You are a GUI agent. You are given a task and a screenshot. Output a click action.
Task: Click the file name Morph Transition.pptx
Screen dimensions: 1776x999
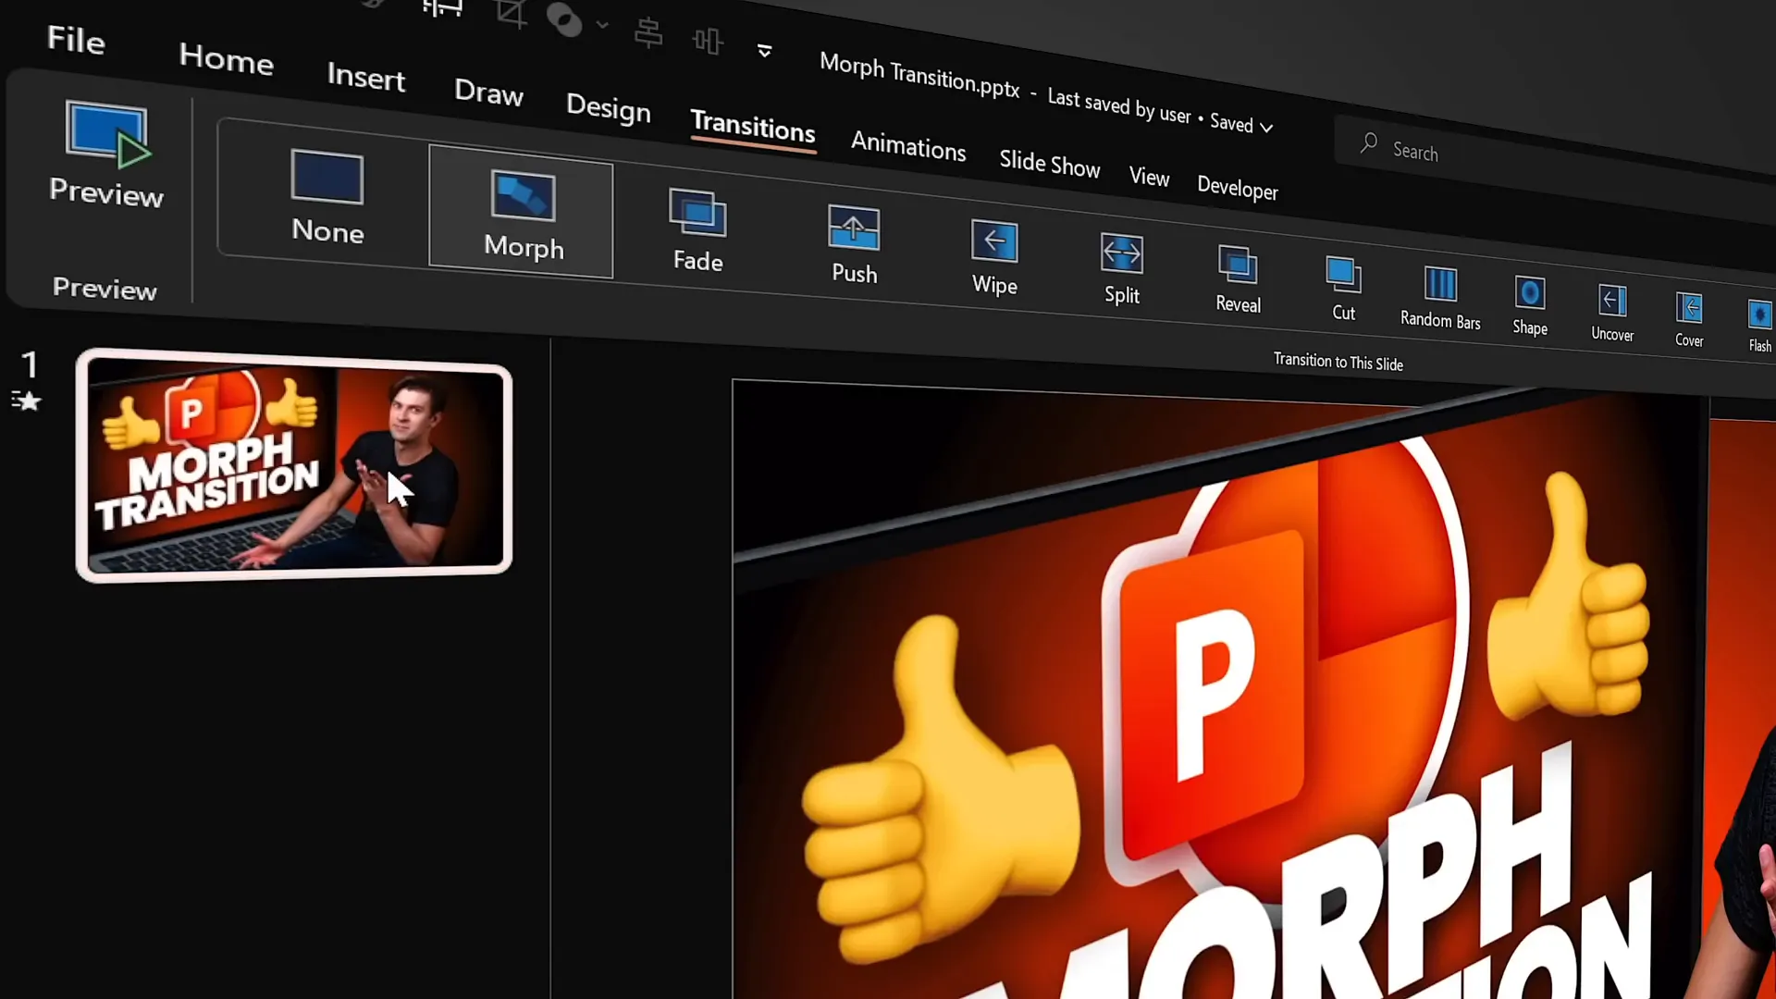pyautogui.click(x=919, y=76)
